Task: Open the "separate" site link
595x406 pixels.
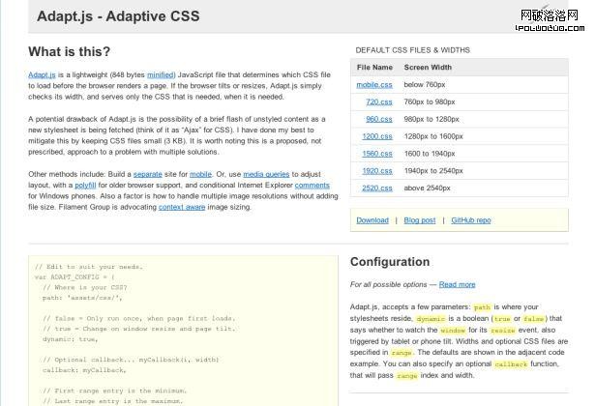Action: [x=147, y=174]
